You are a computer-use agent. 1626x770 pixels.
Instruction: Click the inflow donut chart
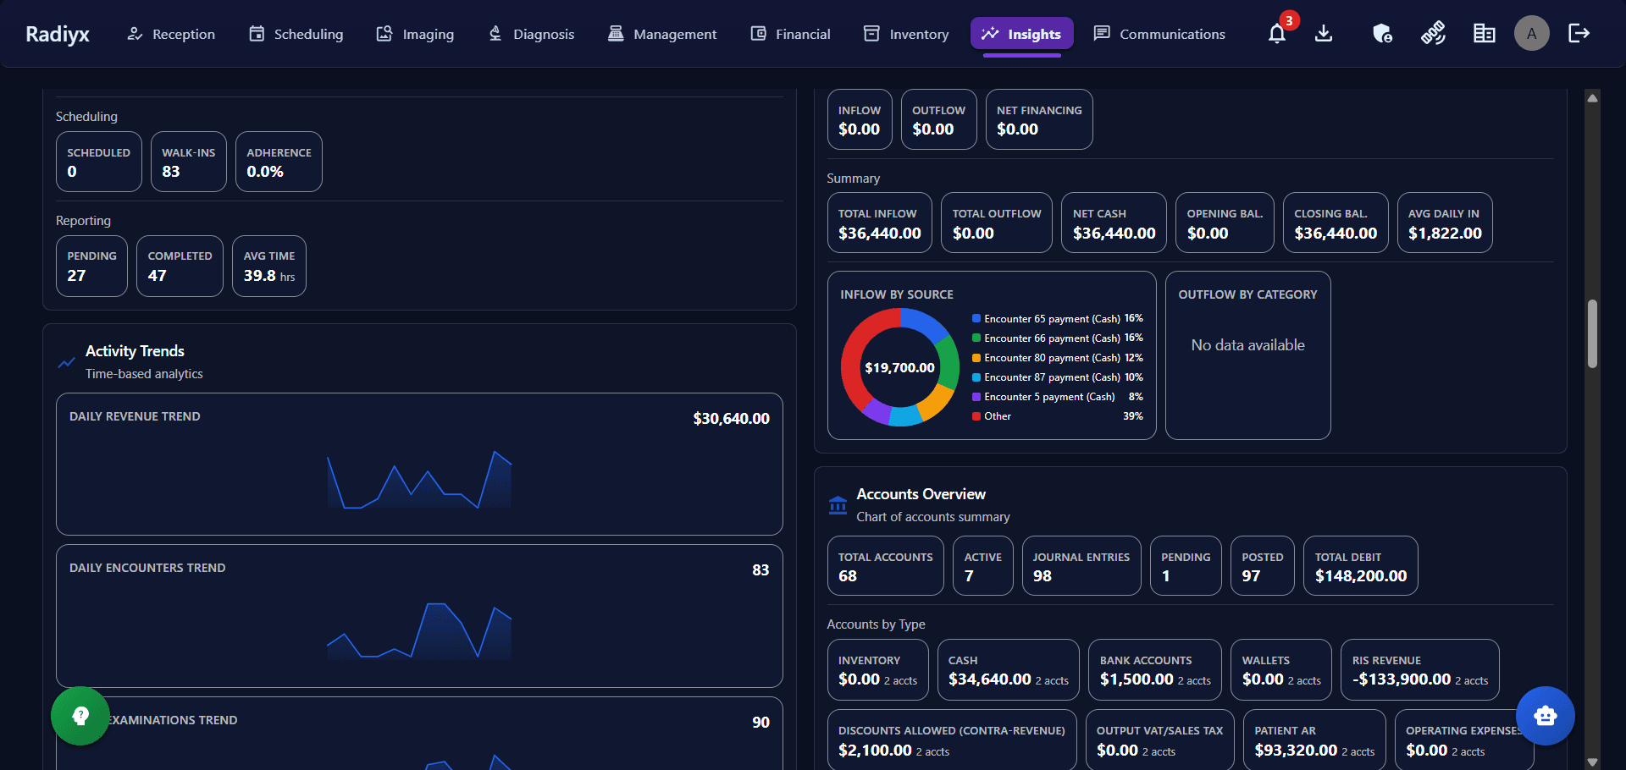(899, 367)
